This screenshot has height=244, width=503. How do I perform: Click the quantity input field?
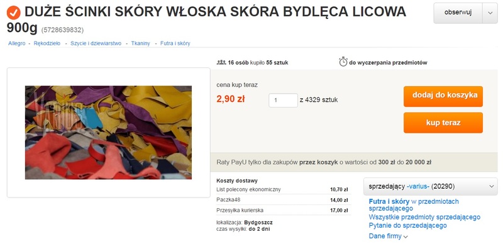click(283, 100)
